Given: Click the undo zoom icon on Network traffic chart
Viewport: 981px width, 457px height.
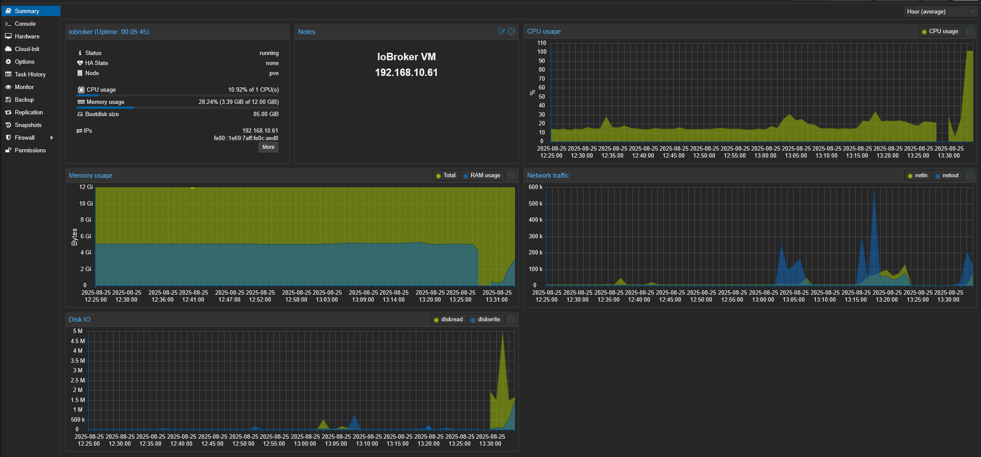Looking at the screenshot, I should click(x=970, y=175).
